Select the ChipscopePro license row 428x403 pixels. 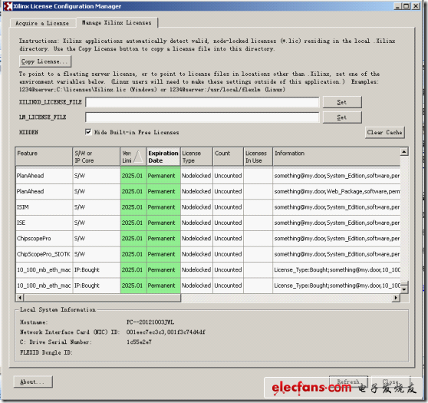coord(208,239)
